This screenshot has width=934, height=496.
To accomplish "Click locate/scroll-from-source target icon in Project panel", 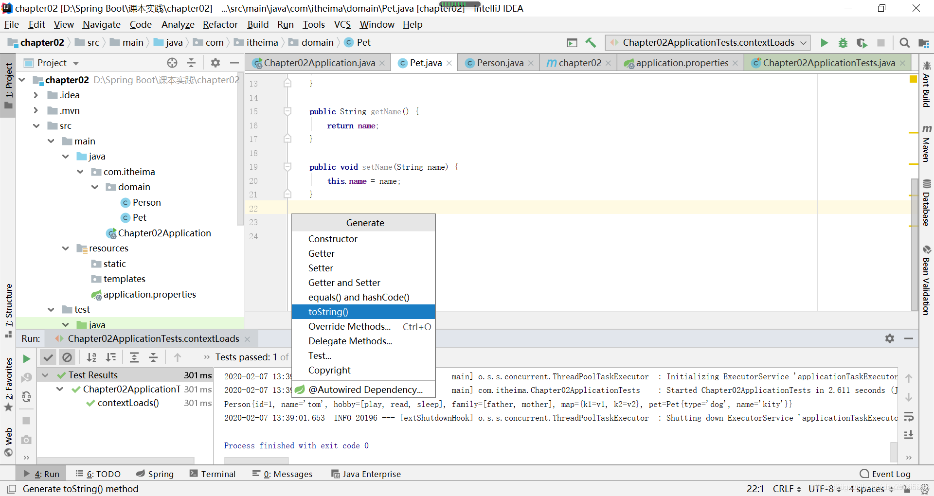I will [x=172, y=63].
